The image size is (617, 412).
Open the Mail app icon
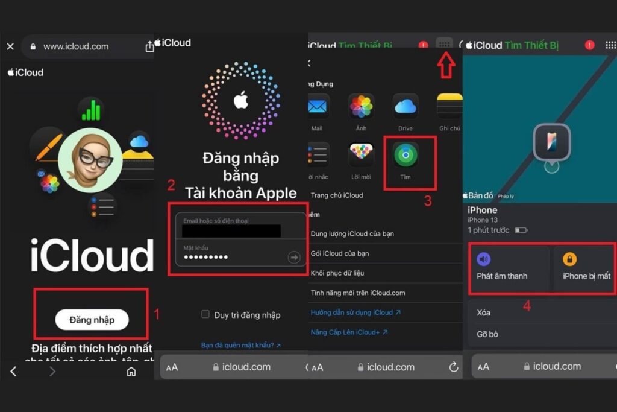click(318, 107)
